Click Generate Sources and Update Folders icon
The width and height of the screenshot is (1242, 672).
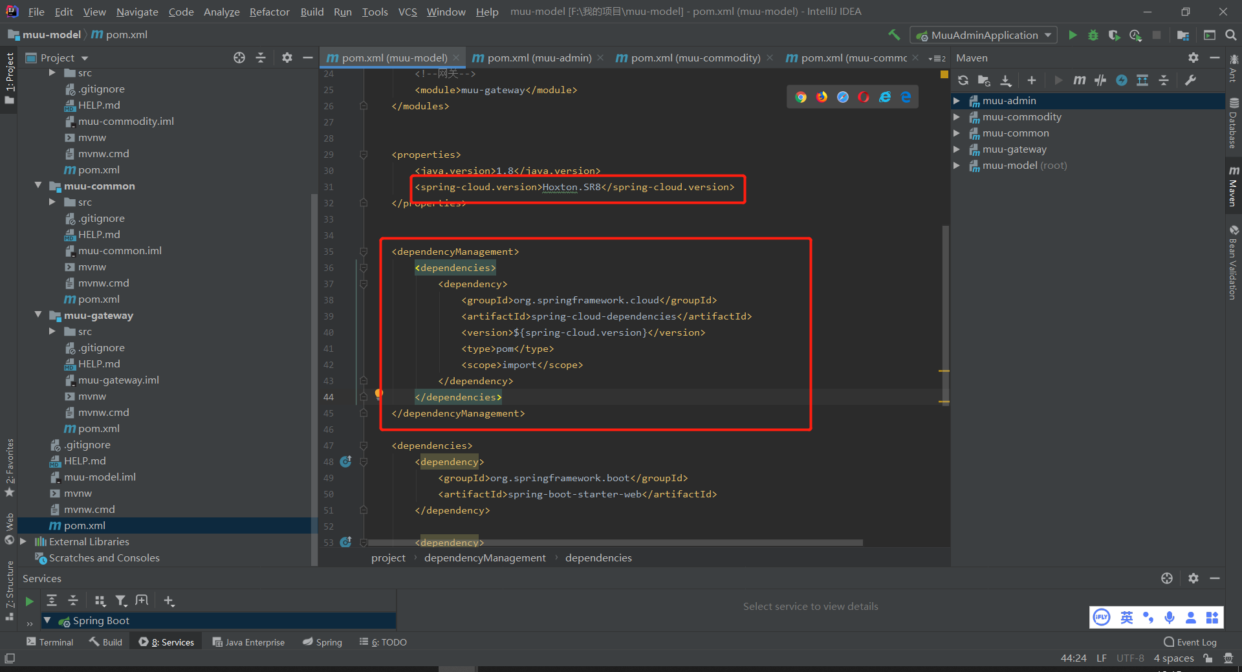pos(984,80)
